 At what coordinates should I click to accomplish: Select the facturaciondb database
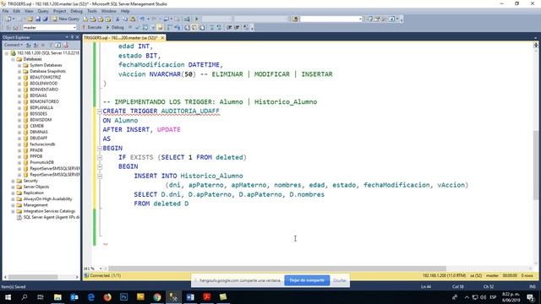click(x=42, y=144)
